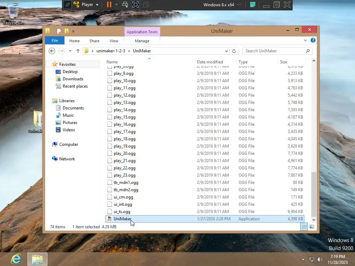The height and width of the screenshot is (266, 355).
Task: Open the Player menu dropdown
Action: [90, 5]
